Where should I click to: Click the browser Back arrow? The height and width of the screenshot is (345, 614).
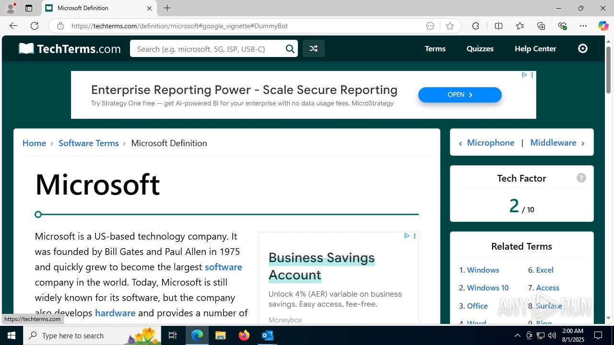(x=13, y=26)
